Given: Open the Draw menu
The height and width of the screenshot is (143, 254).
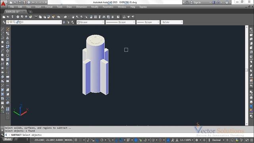Looking at the screenshot, I should (69, 7).
